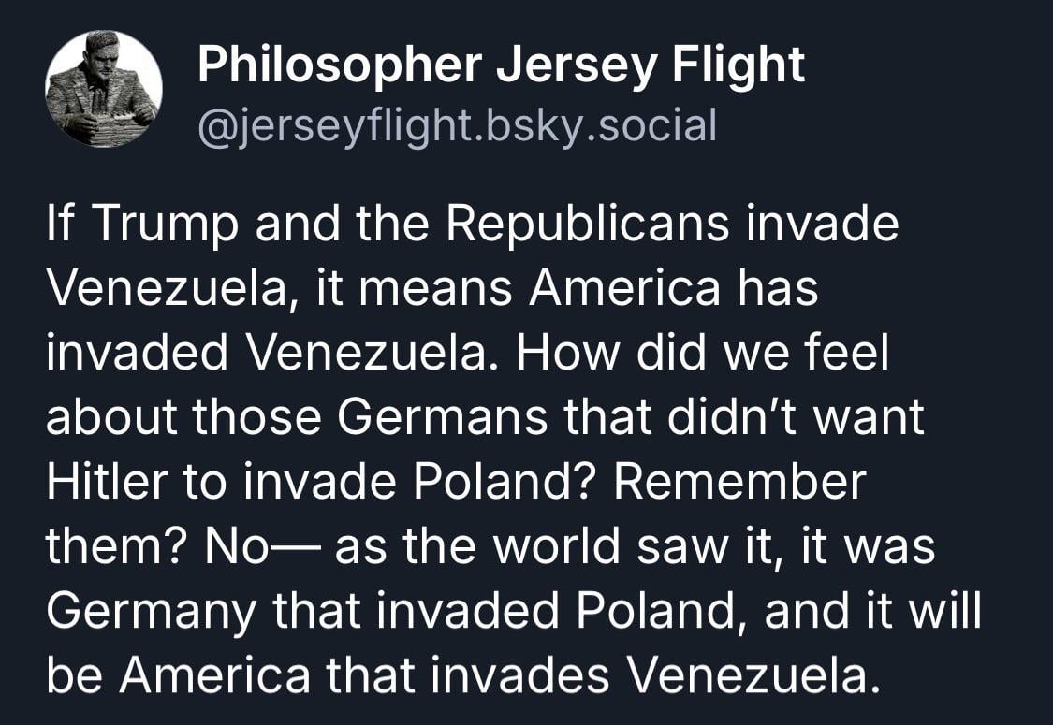Open the @jerseyflight.bsky.social handle link

click(x=457, y=124)
